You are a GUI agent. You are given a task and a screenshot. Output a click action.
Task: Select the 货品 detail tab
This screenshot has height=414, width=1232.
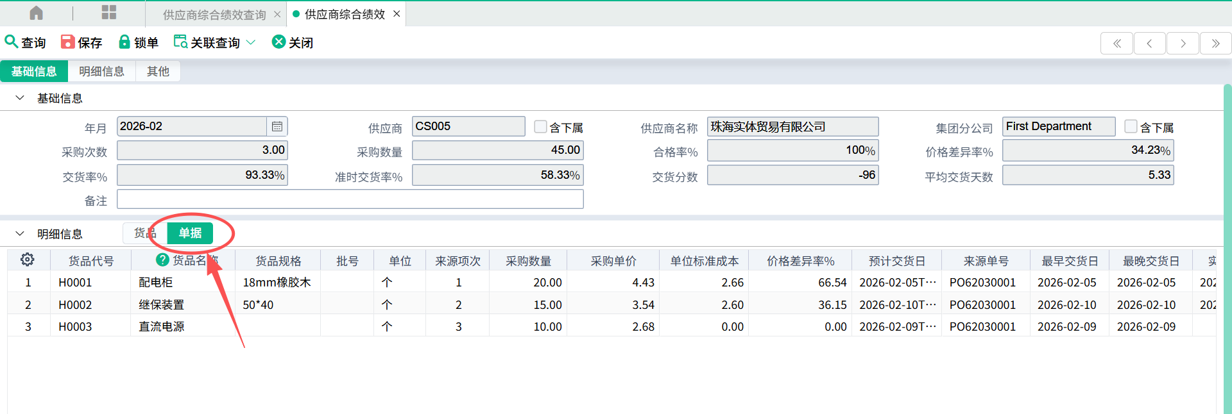(x=144, y=233)
